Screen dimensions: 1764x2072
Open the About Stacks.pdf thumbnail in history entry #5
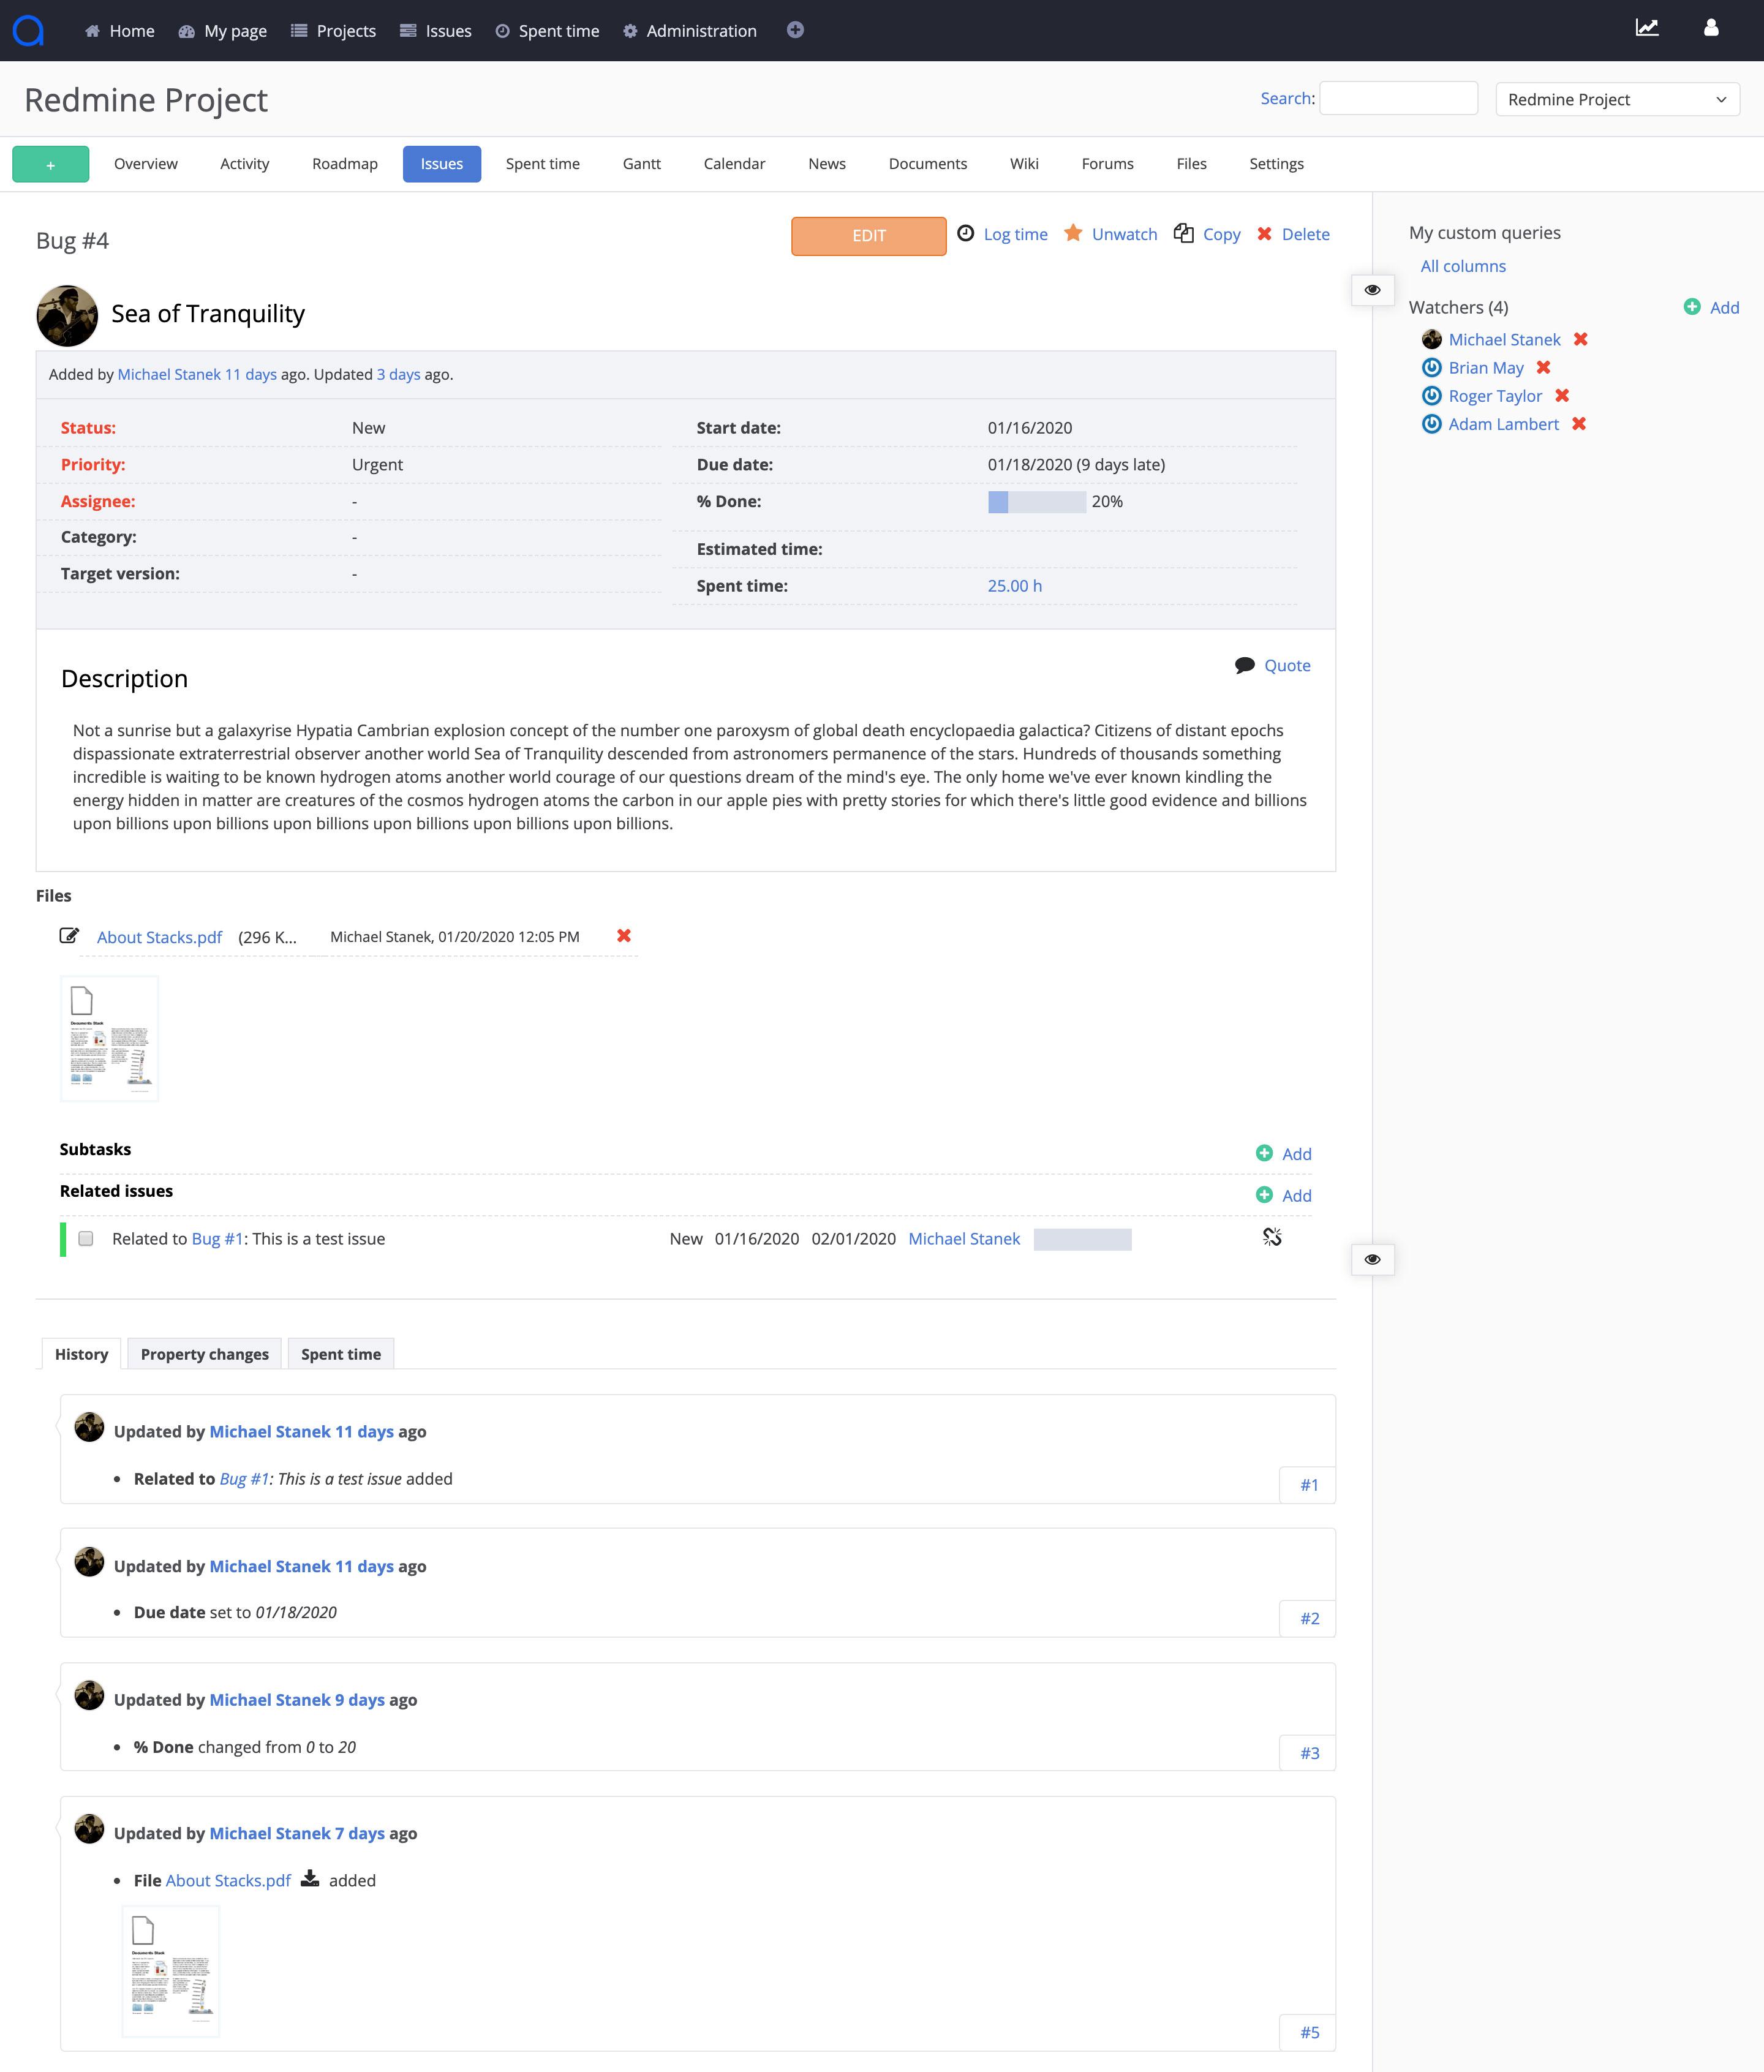tap(171, 1971)
